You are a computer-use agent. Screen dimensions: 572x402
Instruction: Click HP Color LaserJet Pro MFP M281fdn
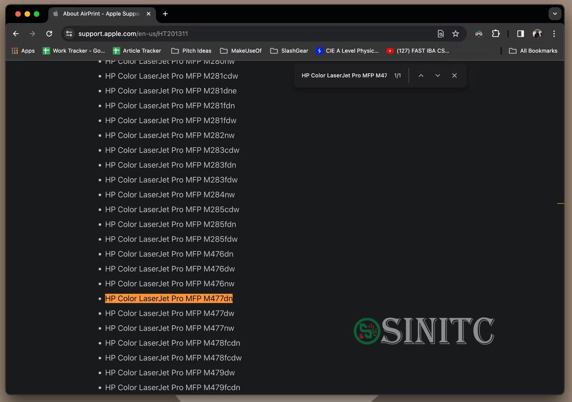(170, 106)
